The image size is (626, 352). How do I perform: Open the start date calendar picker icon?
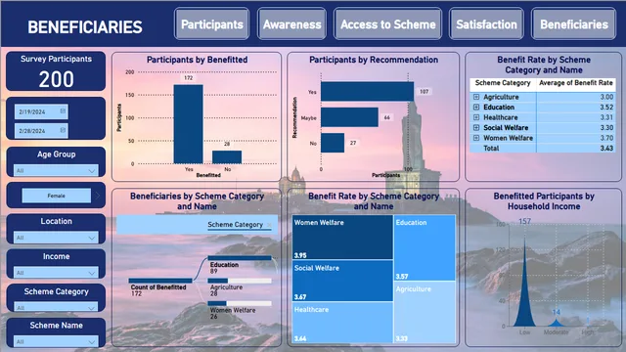(63, 110)
